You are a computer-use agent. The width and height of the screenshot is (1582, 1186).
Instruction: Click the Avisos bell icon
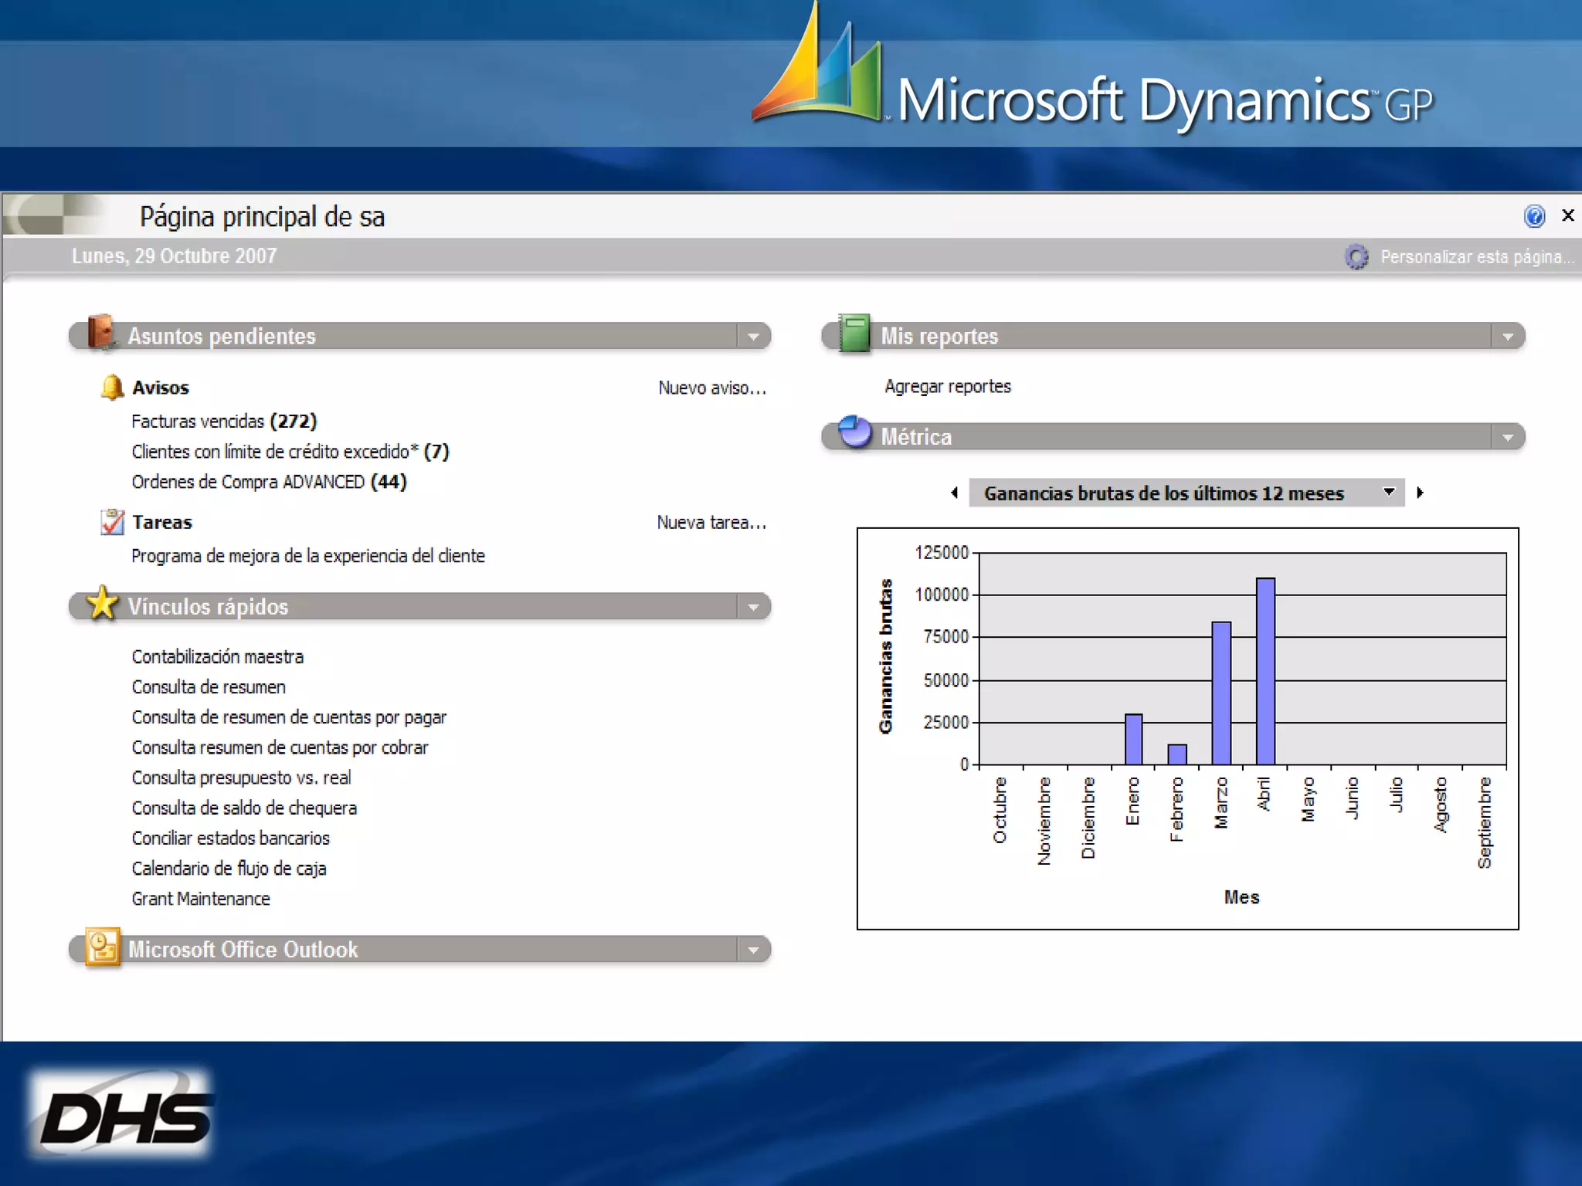[112, 387]
